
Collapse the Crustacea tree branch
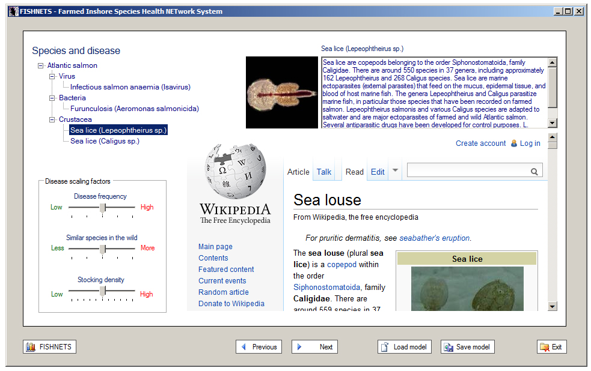52,119
